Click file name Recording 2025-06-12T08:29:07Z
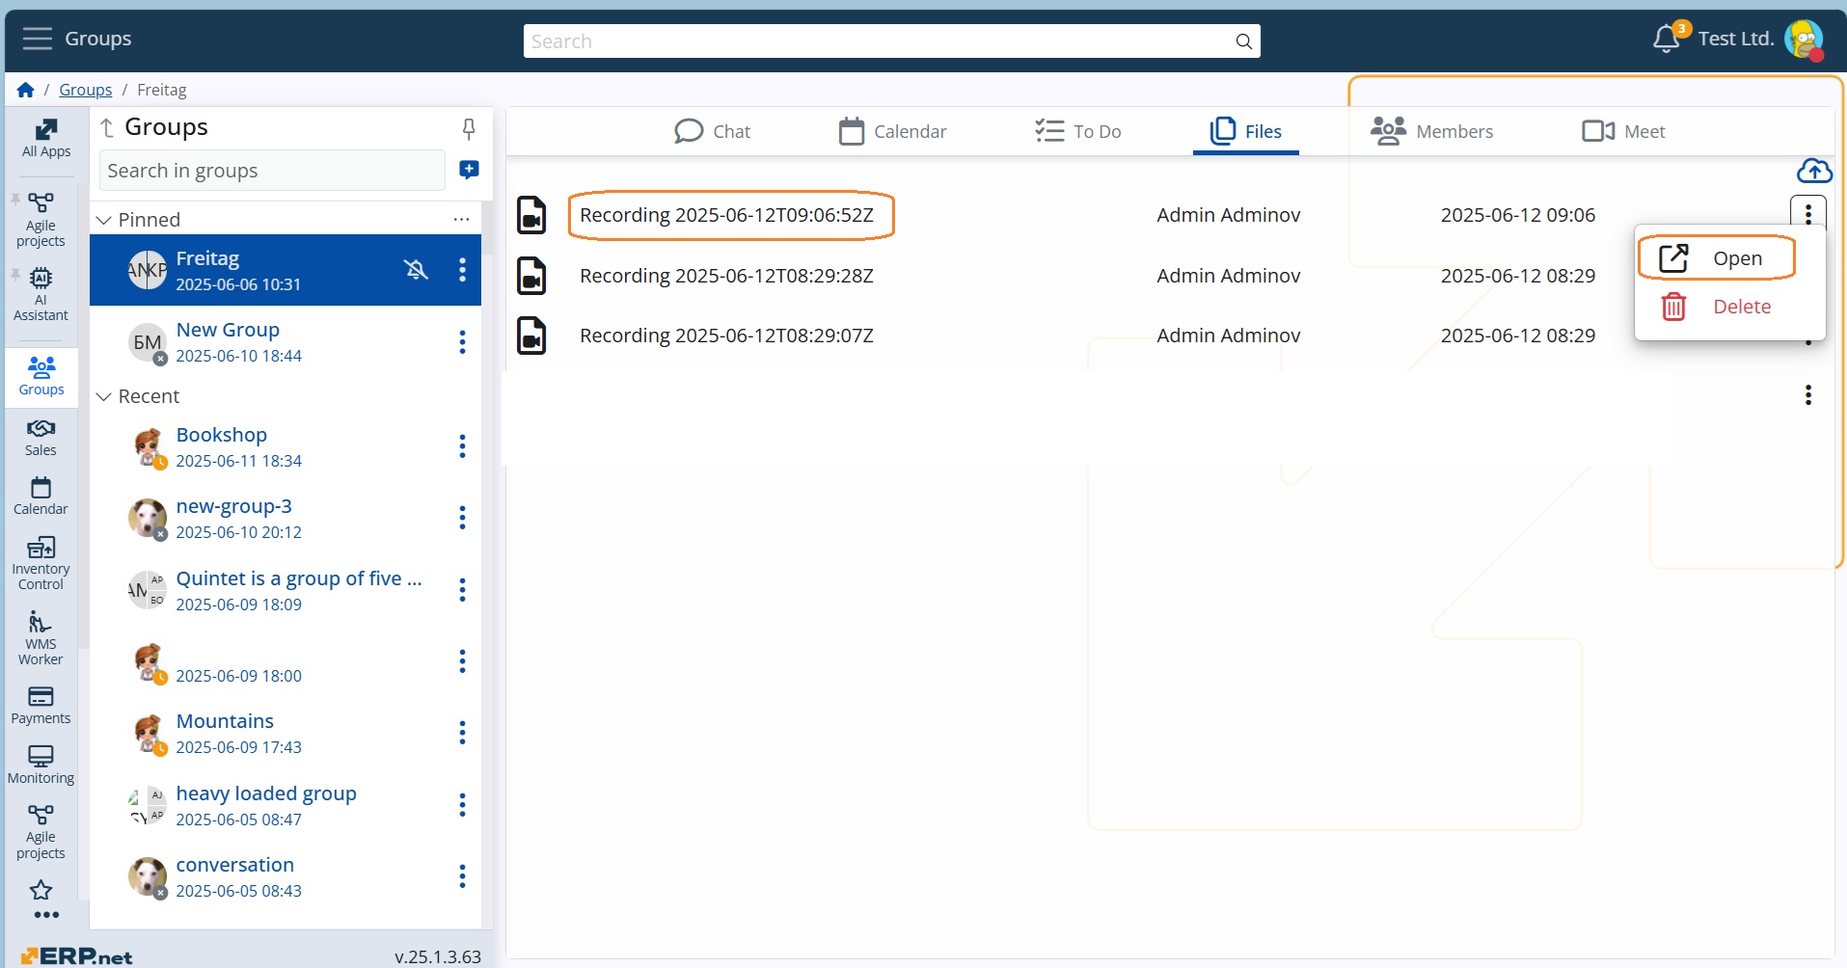The width and height of the screenshot is (1847, 968). (x=726, y=336)
